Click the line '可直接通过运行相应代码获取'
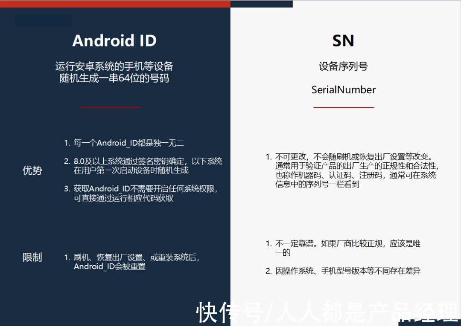This screenshot has width=461, height=326. (123, 198)
